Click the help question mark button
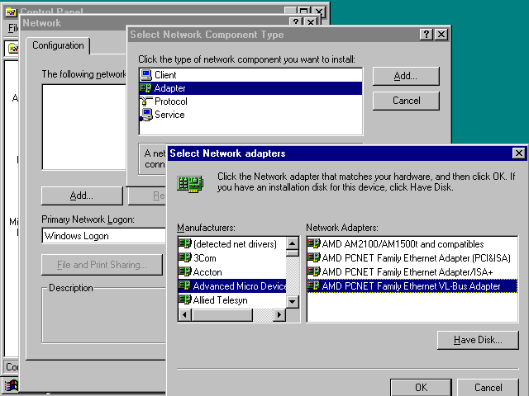The image size is (529, 396). [x=426, y=35]
